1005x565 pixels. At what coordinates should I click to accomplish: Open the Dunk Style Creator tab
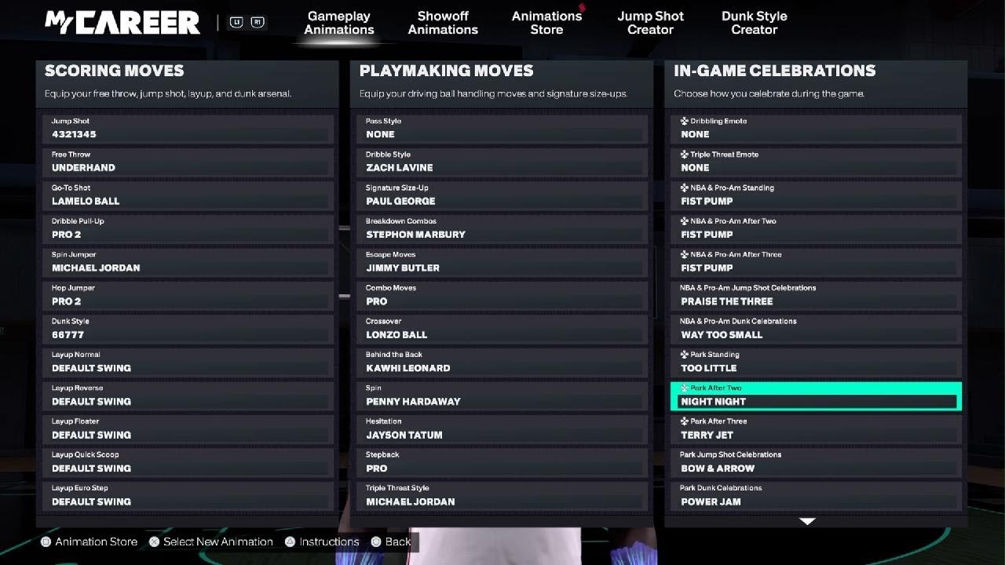[754, 23]
